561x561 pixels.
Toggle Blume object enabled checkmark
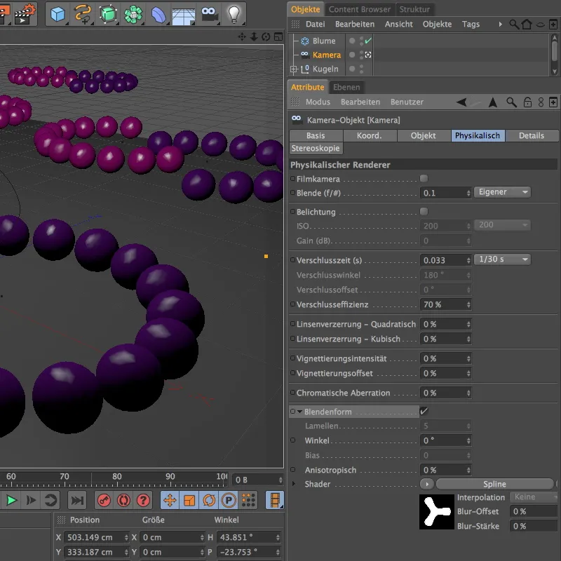tap(368, 41)
